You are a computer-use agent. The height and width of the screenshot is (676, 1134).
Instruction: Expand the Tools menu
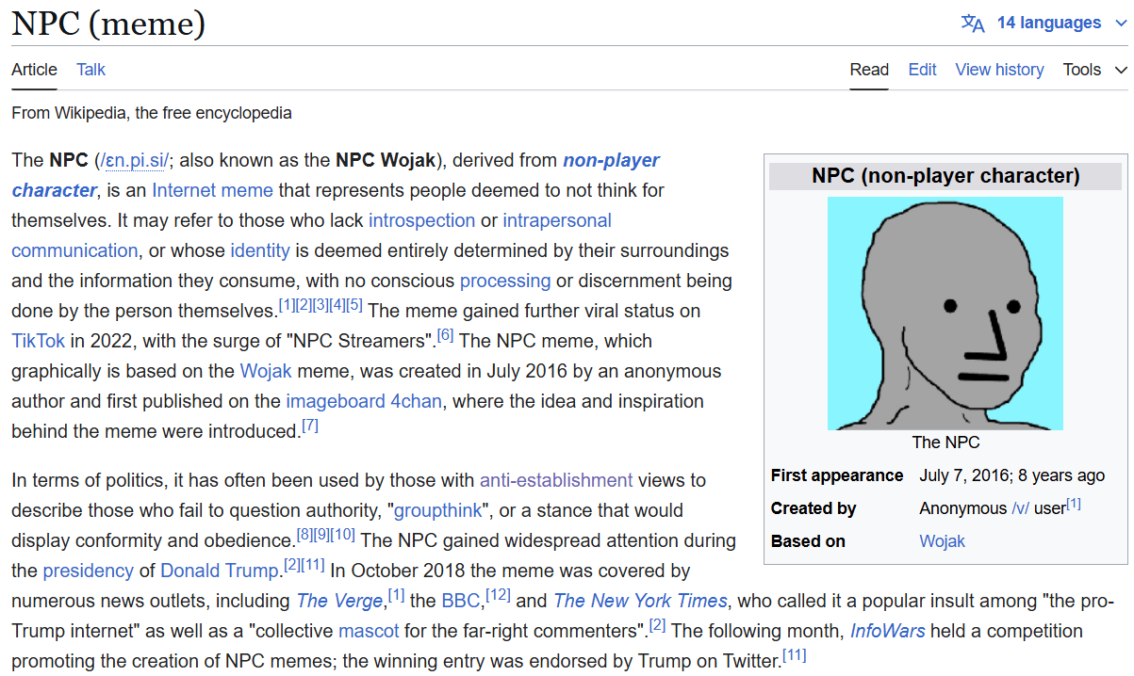click(x=1094, y=70)
